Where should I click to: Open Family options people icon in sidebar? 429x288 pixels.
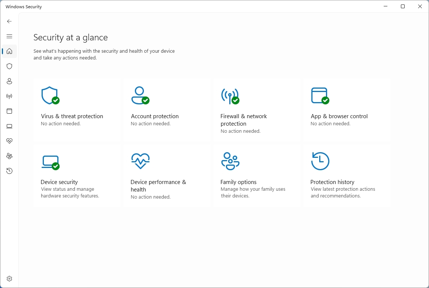9,156
